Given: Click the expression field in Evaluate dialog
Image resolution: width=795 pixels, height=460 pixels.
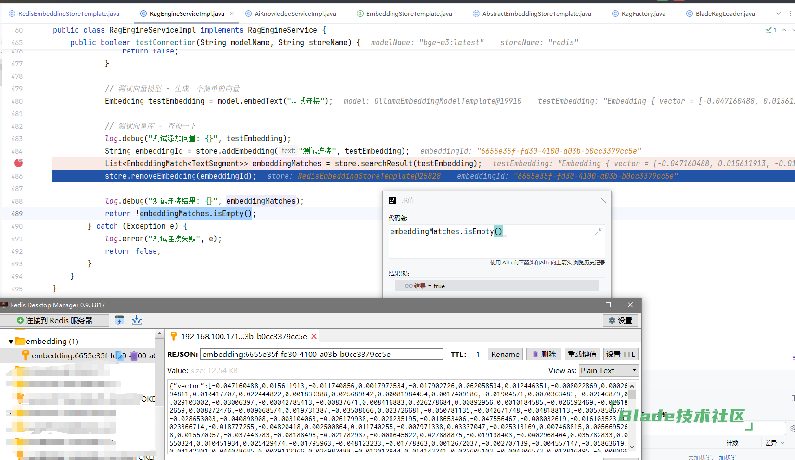Looking at the screenshot, I should tap(496, 241).
